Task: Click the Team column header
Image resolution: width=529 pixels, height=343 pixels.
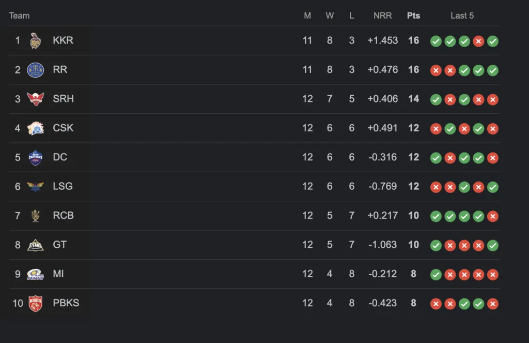Action: (x=19, y=16)
